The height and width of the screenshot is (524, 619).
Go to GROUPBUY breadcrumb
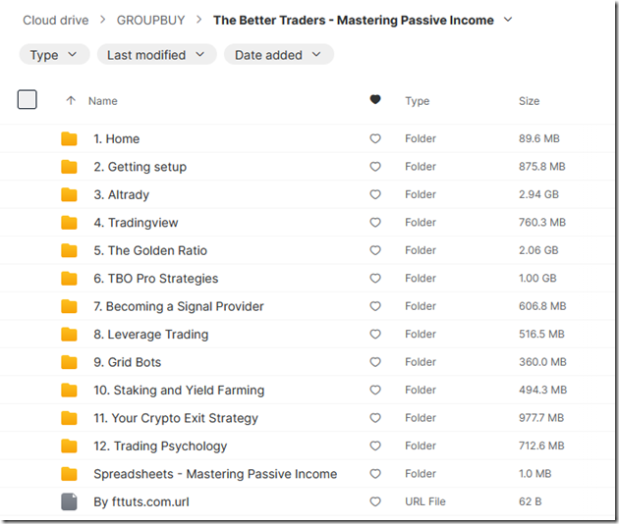pyautogui.click(x=150, y=20)
